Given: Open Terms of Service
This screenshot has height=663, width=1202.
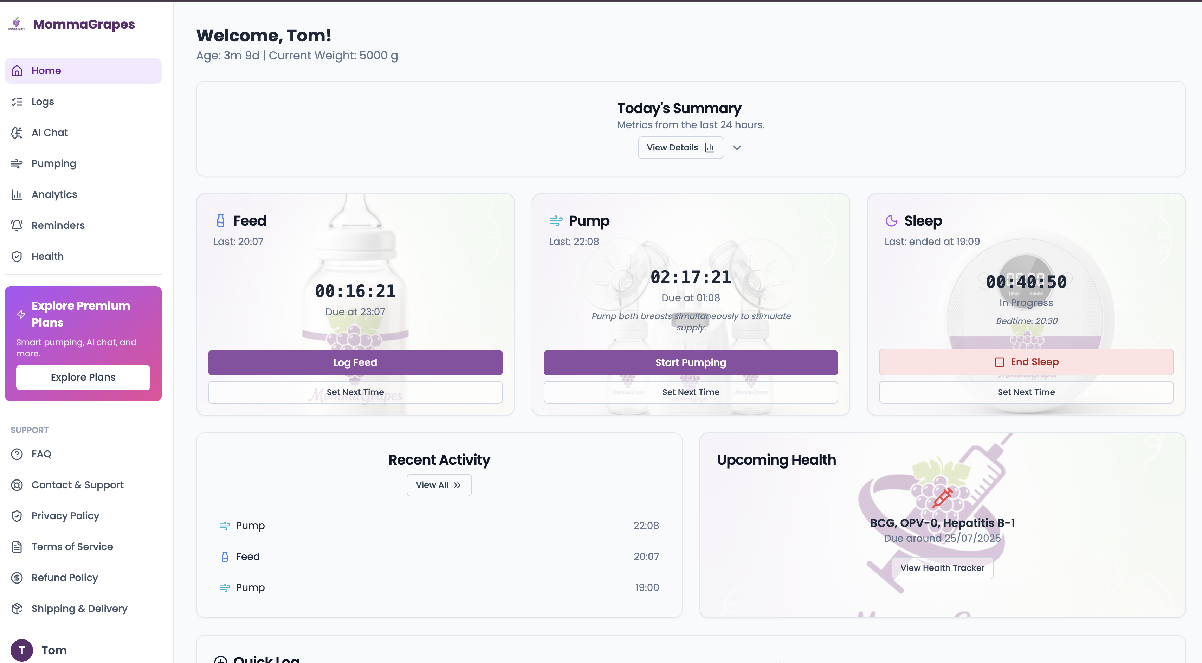Looking at the screenshot, I should 72,546.
